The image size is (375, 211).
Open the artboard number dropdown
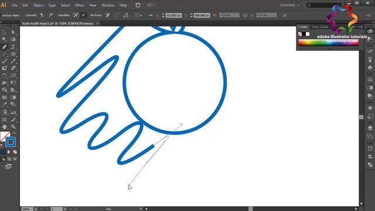(x=65, y=209)
